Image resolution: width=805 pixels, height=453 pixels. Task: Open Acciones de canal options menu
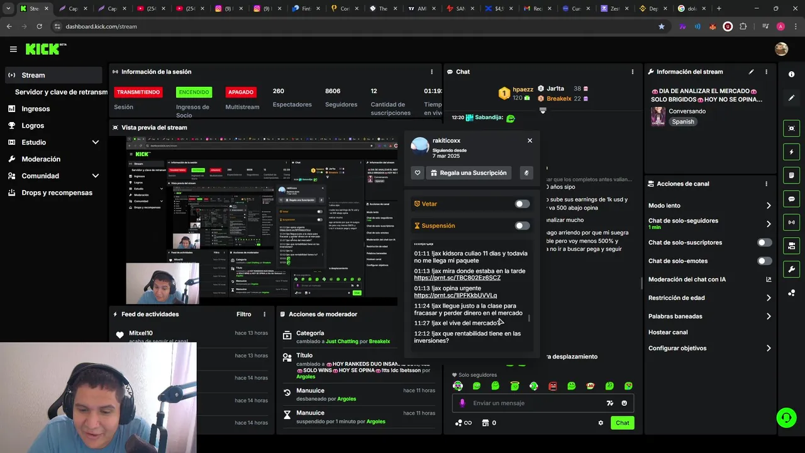766,184
